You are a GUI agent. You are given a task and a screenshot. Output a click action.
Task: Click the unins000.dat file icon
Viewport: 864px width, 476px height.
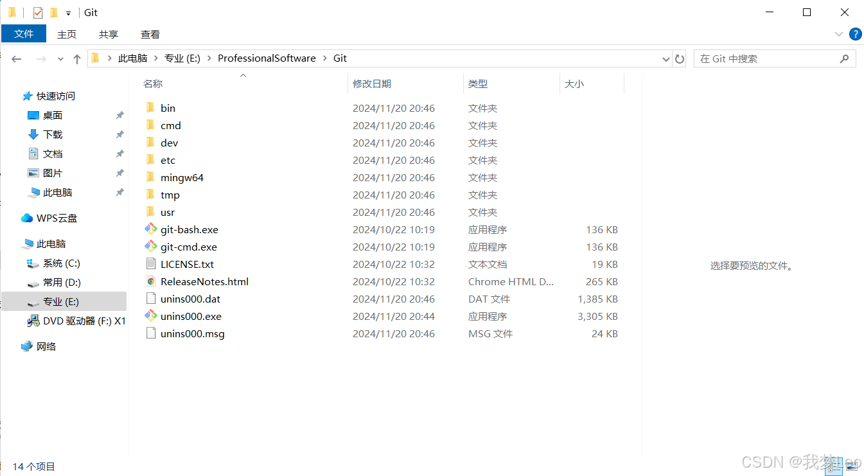pos(151,298)
